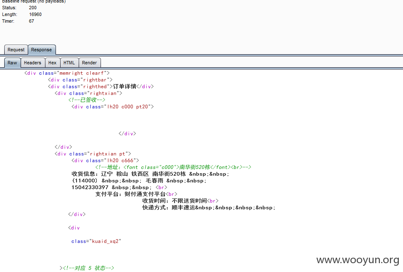Click the Status: label

tap(9, 8)
